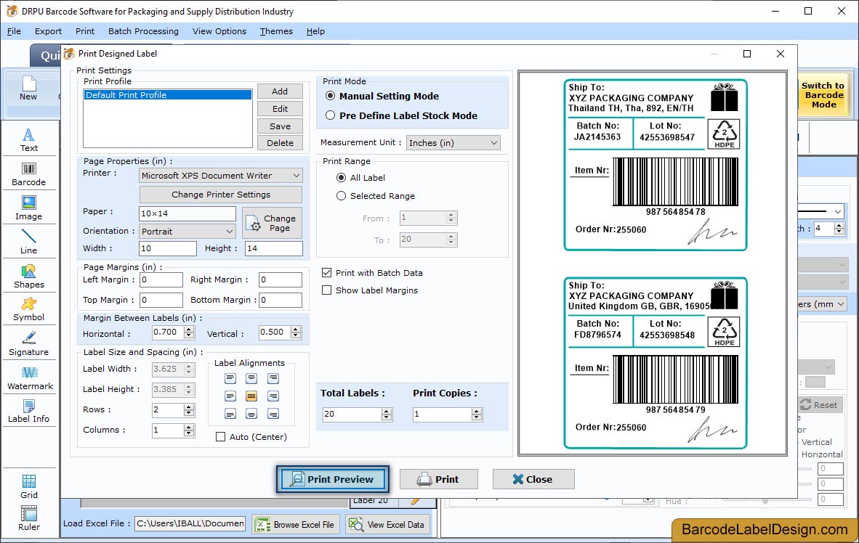Open the Orientation dropdown
This screenshot has height=543, width=859.
click(187, 231)
